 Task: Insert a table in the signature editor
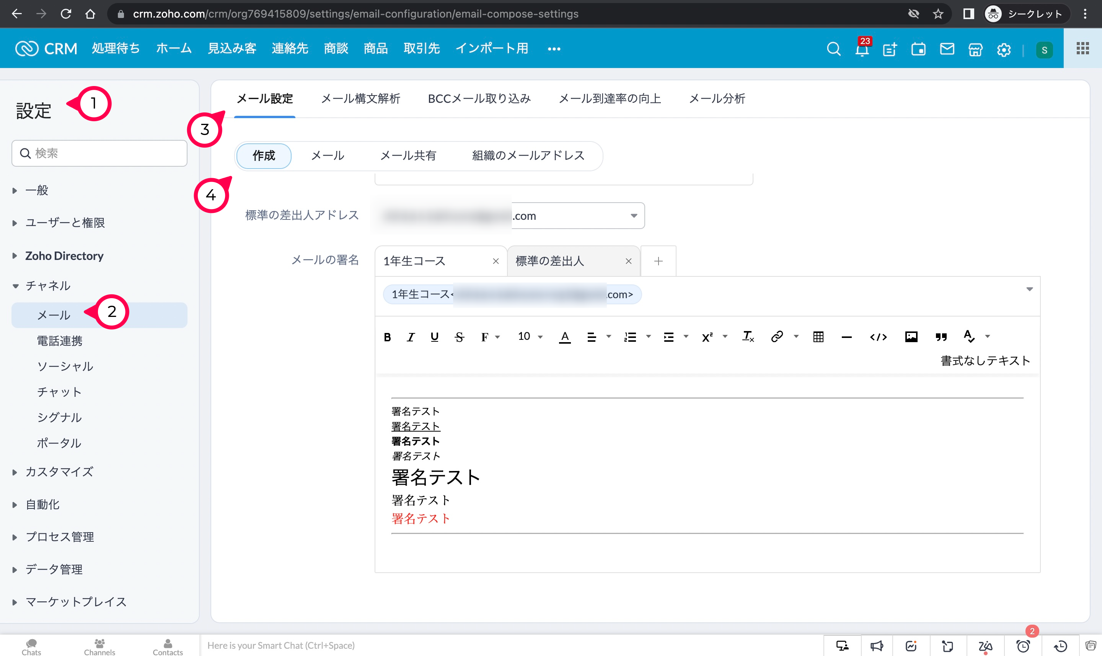coord(818,336)
